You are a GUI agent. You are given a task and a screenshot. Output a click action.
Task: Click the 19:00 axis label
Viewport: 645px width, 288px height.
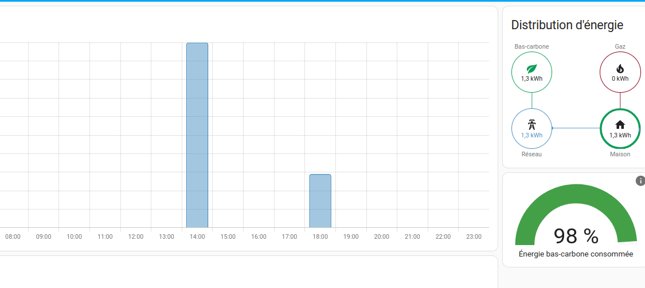(351, 237)
